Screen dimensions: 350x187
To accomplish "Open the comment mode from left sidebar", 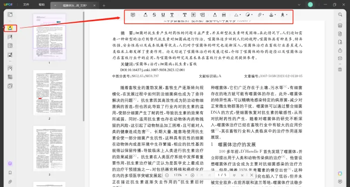I will [10, 28].
